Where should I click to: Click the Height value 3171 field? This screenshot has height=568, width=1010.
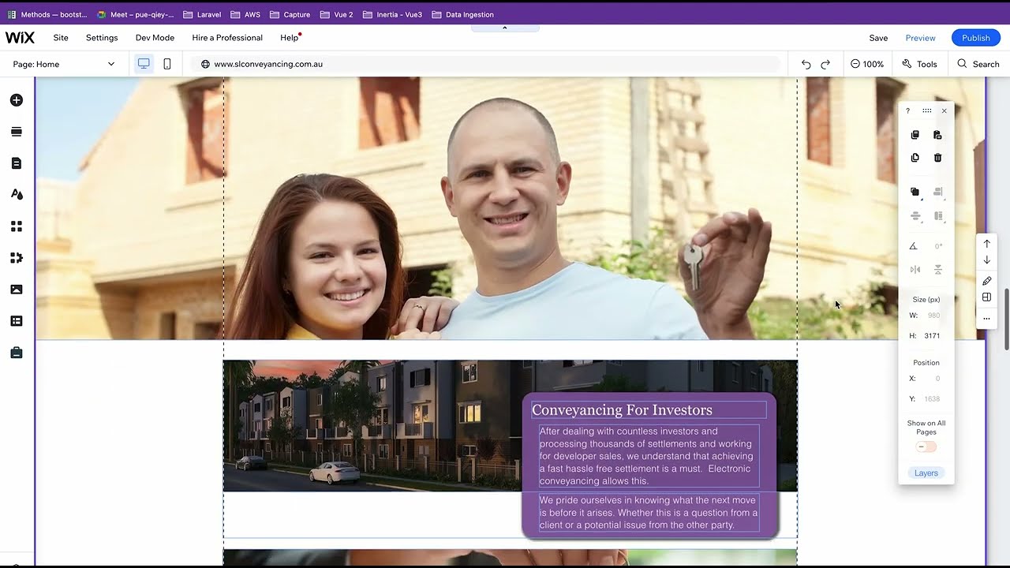click(933, 336)
